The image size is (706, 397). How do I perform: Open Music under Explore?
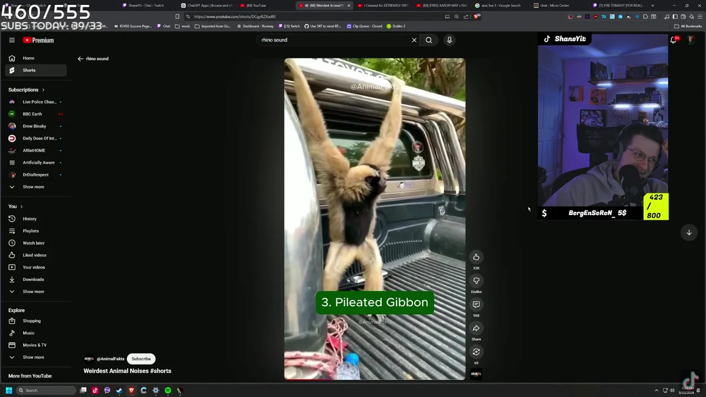(36, 333)
